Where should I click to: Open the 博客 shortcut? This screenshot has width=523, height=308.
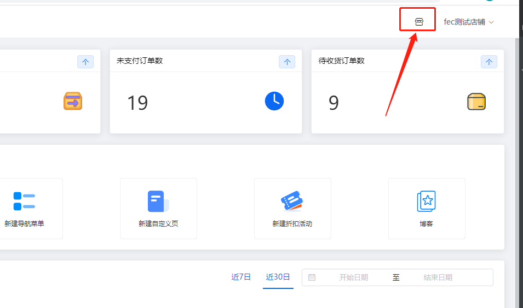[x=427, y=209]
